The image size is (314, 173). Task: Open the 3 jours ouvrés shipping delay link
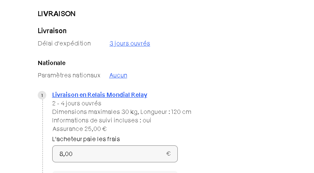tap(129, 43)
